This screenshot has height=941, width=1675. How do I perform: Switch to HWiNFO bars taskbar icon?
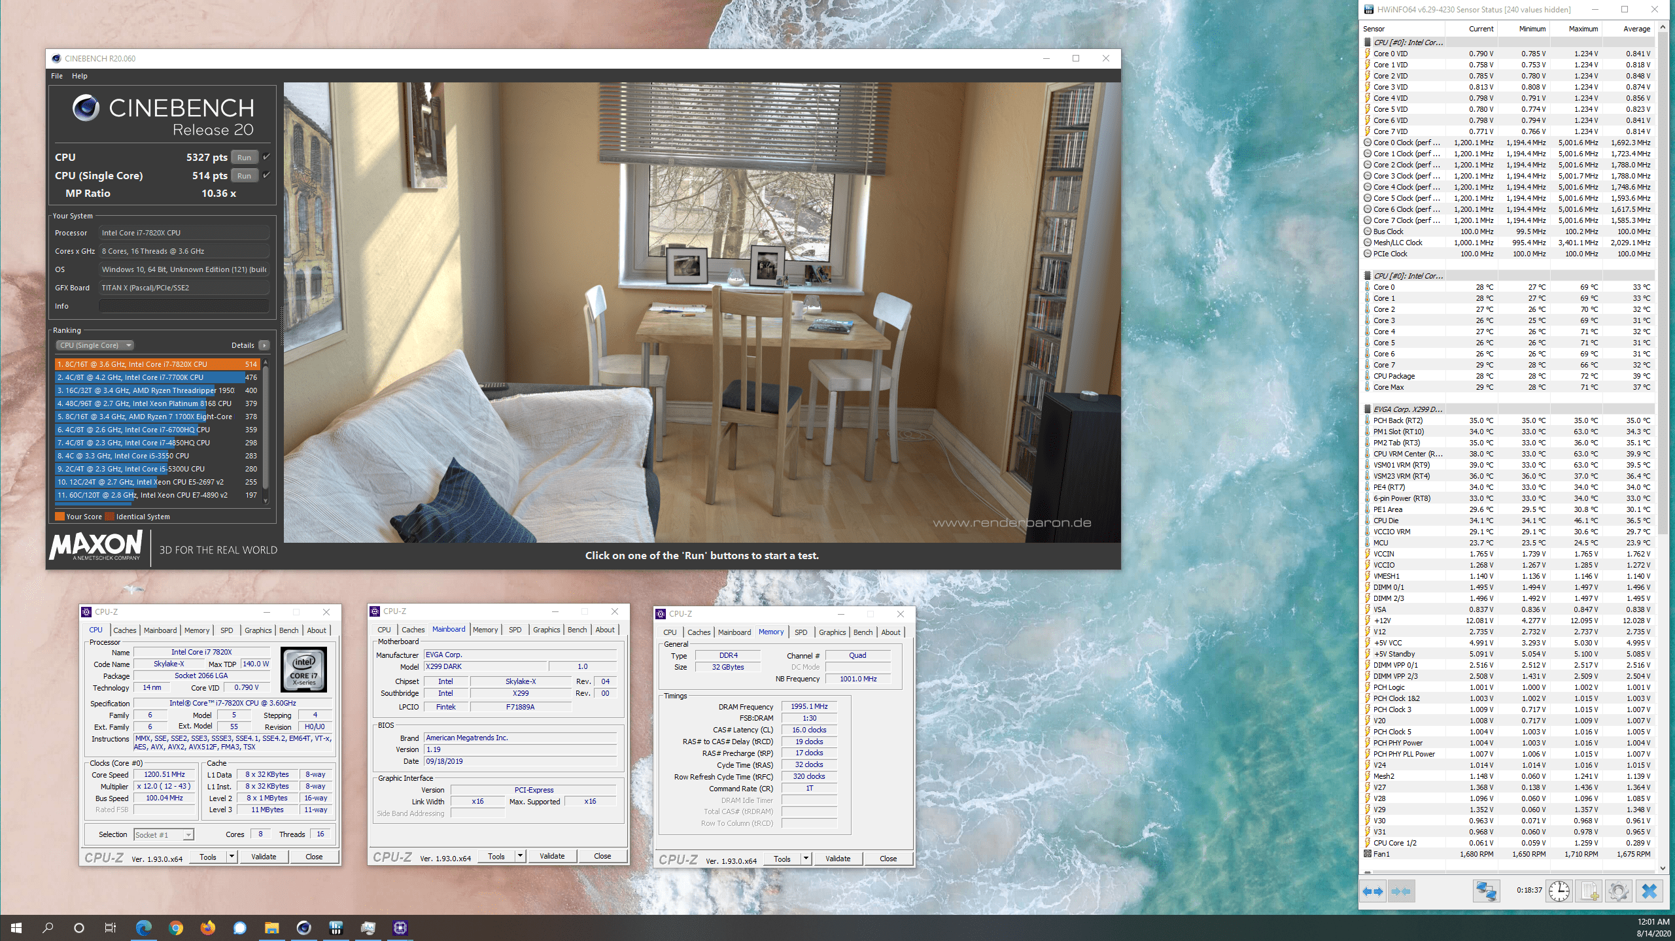(336, 927)
